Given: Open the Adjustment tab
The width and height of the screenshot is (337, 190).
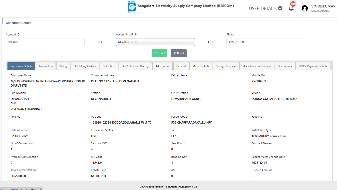Looking at the screenshot, I should tap(162, 66).
